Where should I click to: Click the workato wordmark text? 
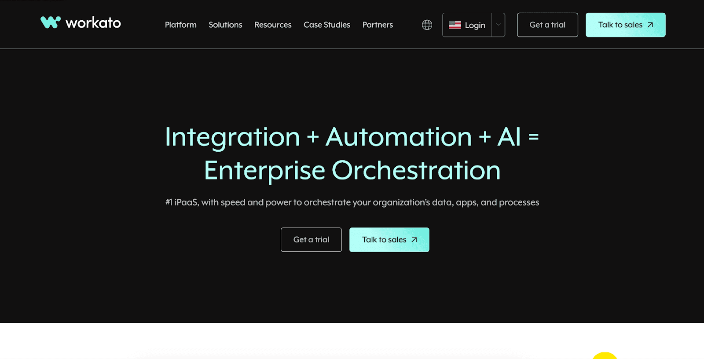(x=93, y=23)
